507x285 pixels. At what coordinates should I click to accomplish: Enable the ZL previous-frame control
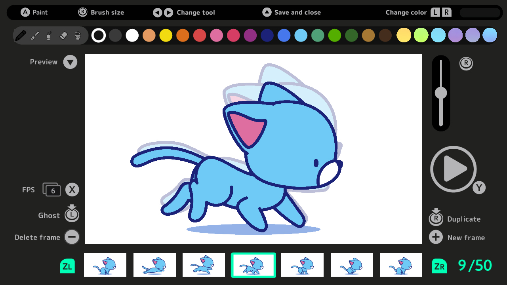(67, 266)
